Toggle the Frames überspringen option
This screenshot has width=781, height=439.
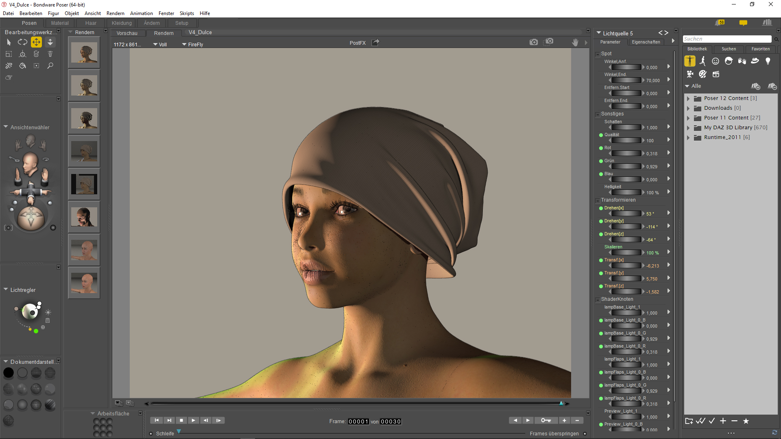coord(585,434)
